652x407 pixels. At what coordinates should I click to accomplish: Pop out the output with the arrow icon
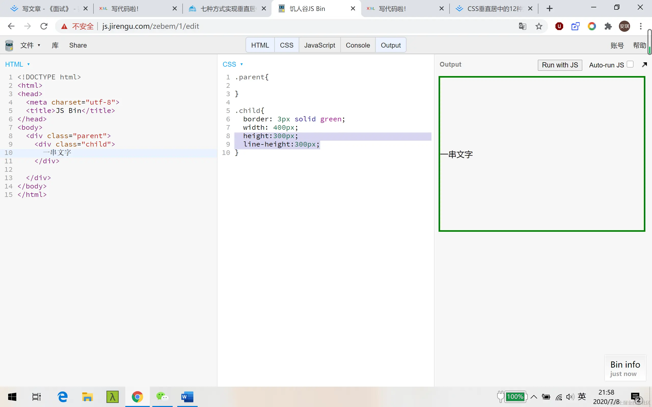(644, 65)
